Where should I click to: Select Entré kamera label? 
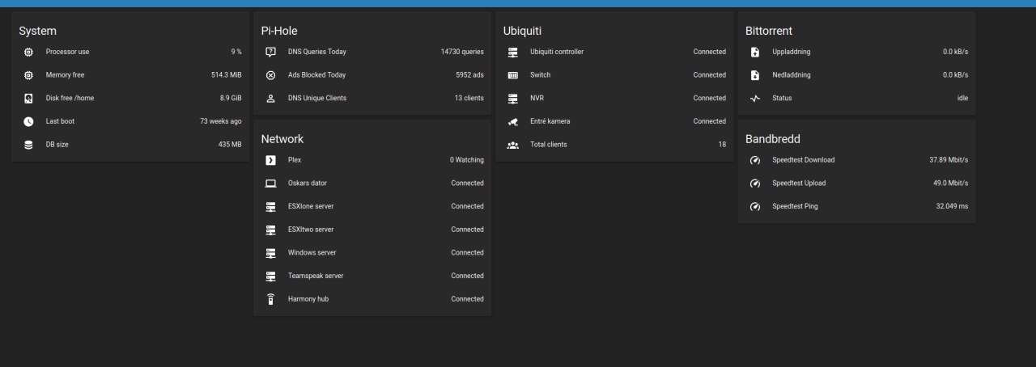[x=550, y=121]
